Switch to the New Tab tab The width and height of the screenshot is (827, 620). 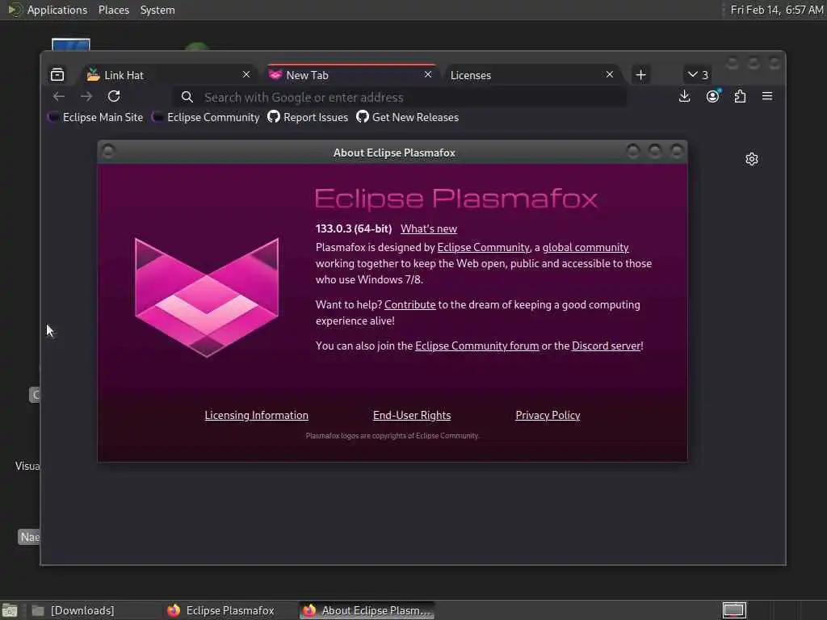coord(351,75)
